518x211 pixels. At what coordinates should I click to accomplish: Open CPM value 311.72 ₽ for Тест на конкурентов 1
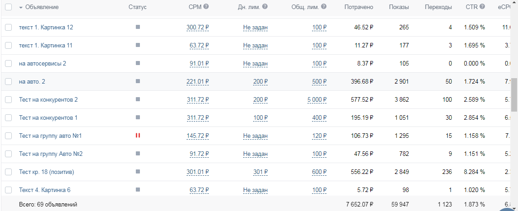197,117
